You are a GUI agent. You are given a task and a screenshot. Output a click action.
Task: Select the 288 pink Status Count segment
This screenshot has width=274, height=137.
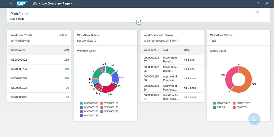[229, 77]
